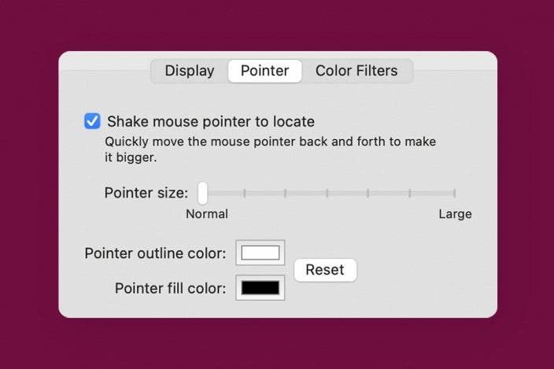554x369 pixels.
Task: Click the "Normal" label under the slider
Action: coord(207,214)
